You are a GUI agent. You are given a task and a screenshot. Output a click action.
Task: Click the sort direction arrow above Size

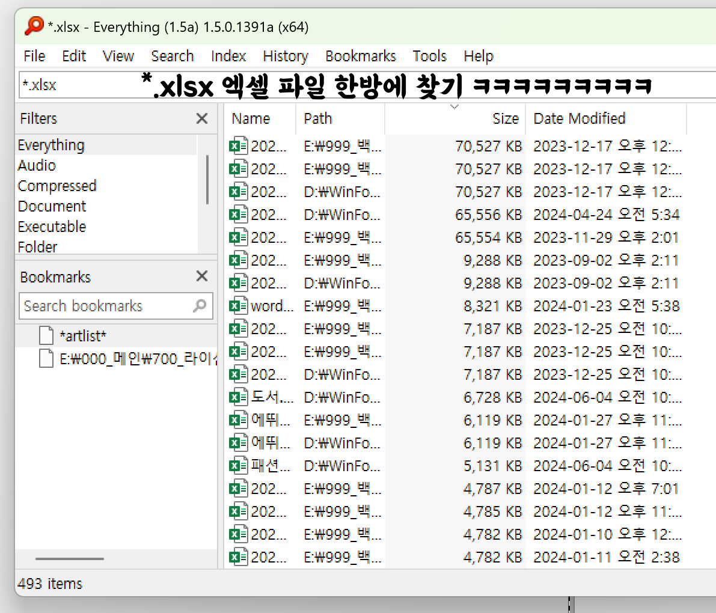[x=454, y=107]
